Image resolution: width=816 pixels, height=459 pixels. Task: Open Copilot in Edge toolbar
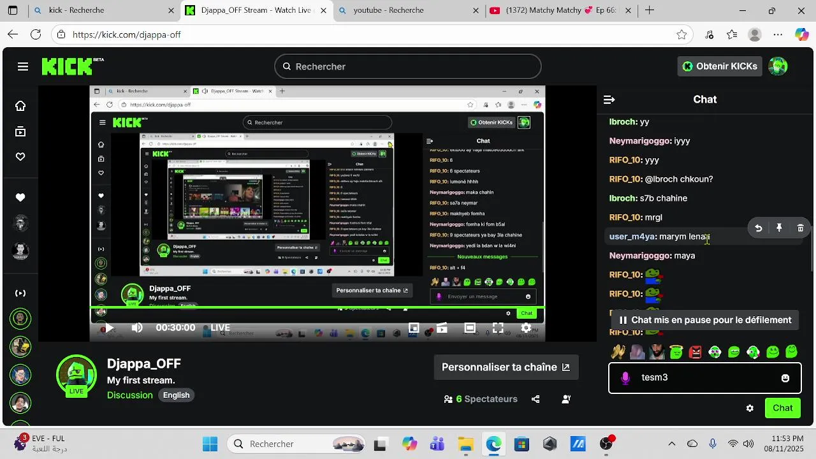(801, 34)
